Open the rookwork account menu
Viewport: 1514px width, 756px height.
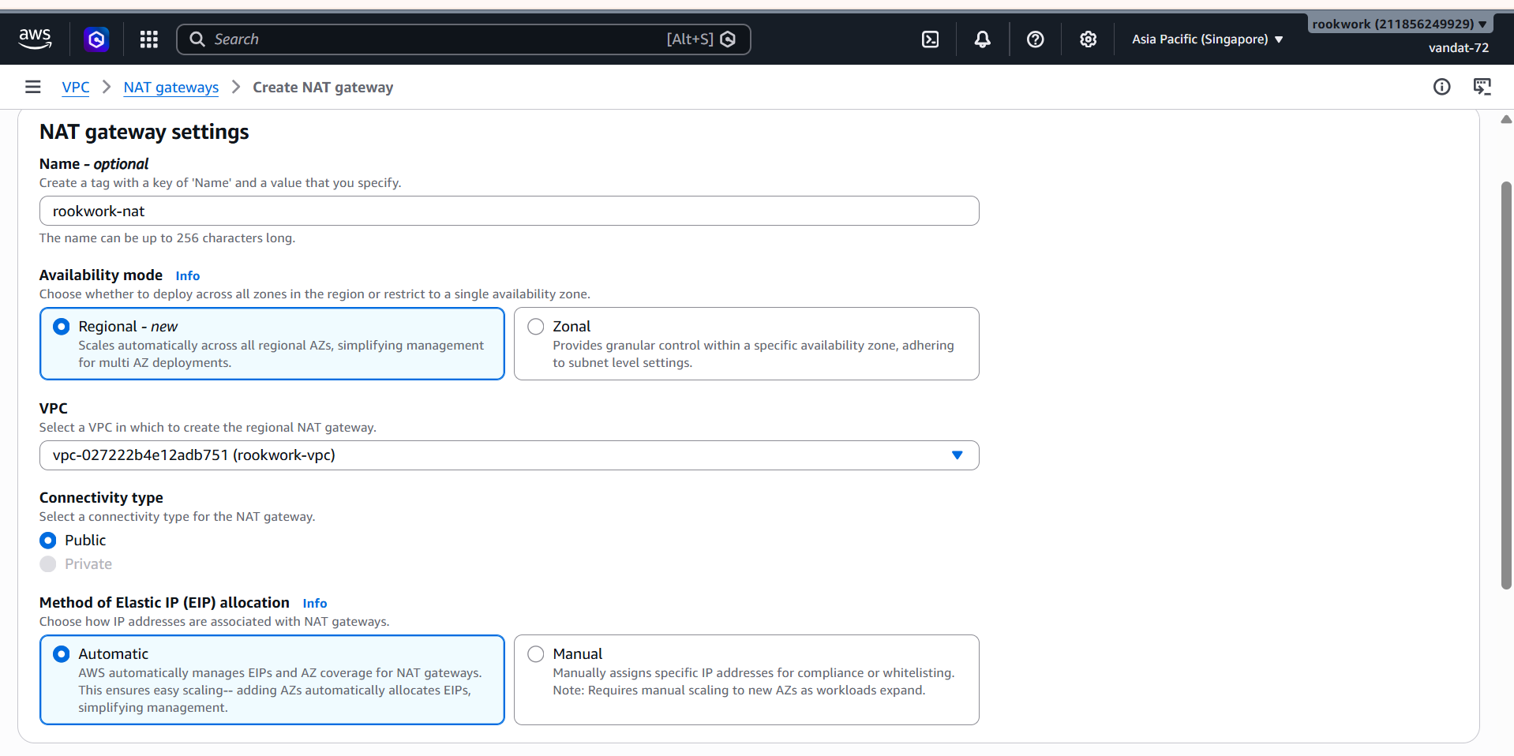[1400, 24]
